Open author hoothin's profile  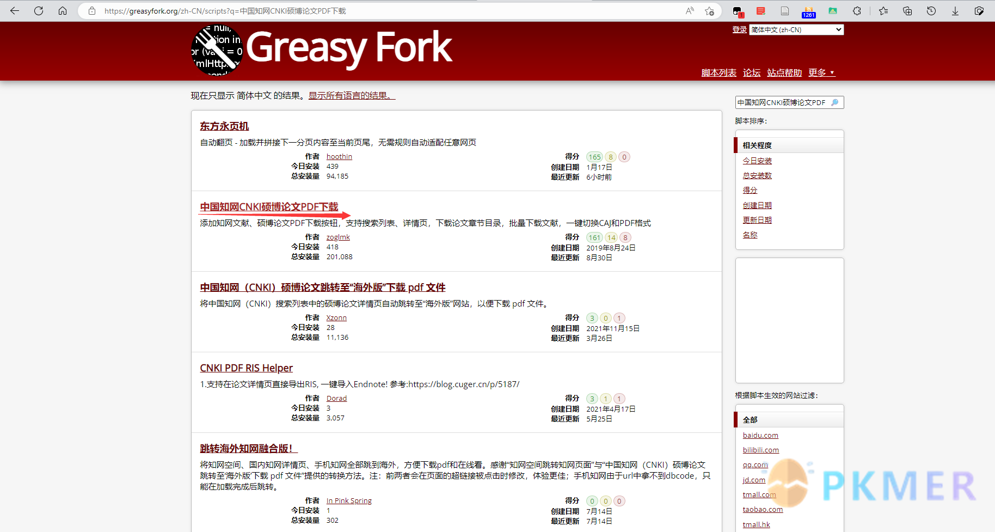[x=339, y=157]
